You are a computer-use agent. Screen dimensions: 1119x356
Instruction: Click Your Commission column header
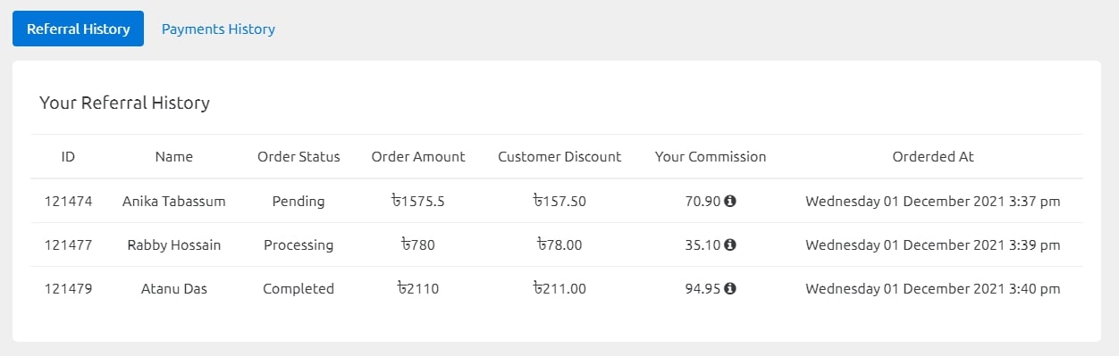(x=711, y=156)
